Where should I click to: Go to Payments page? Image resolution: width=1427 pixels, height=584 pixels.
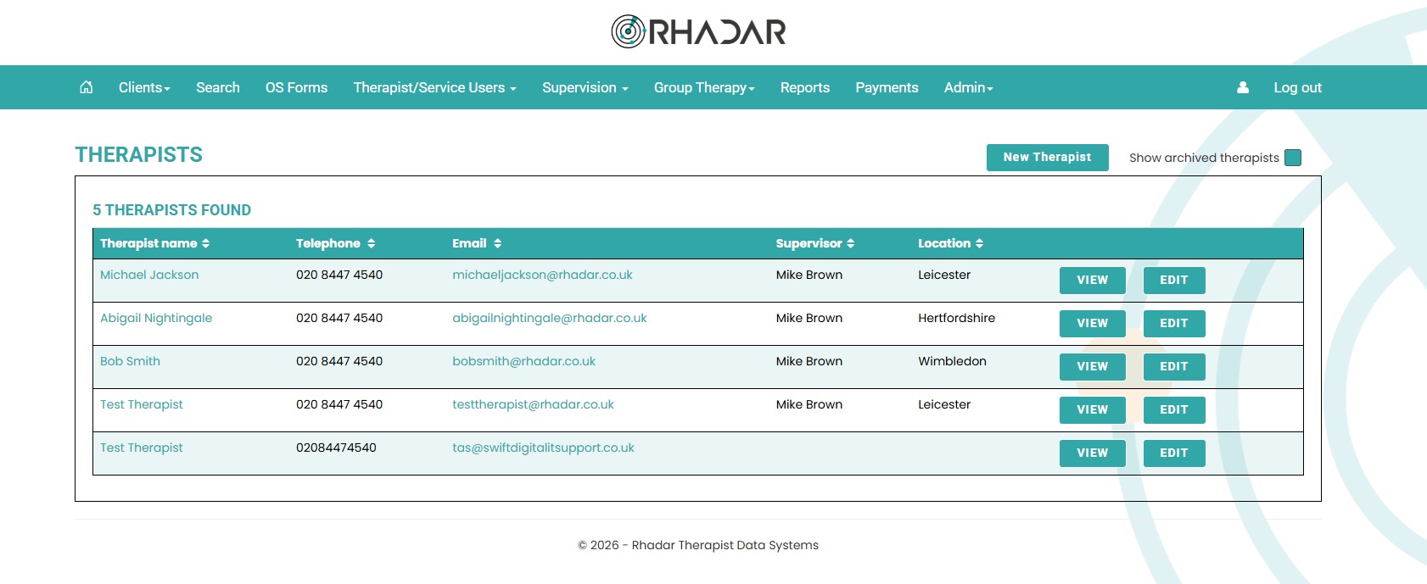pyautogui.click(x=887, y=87)
